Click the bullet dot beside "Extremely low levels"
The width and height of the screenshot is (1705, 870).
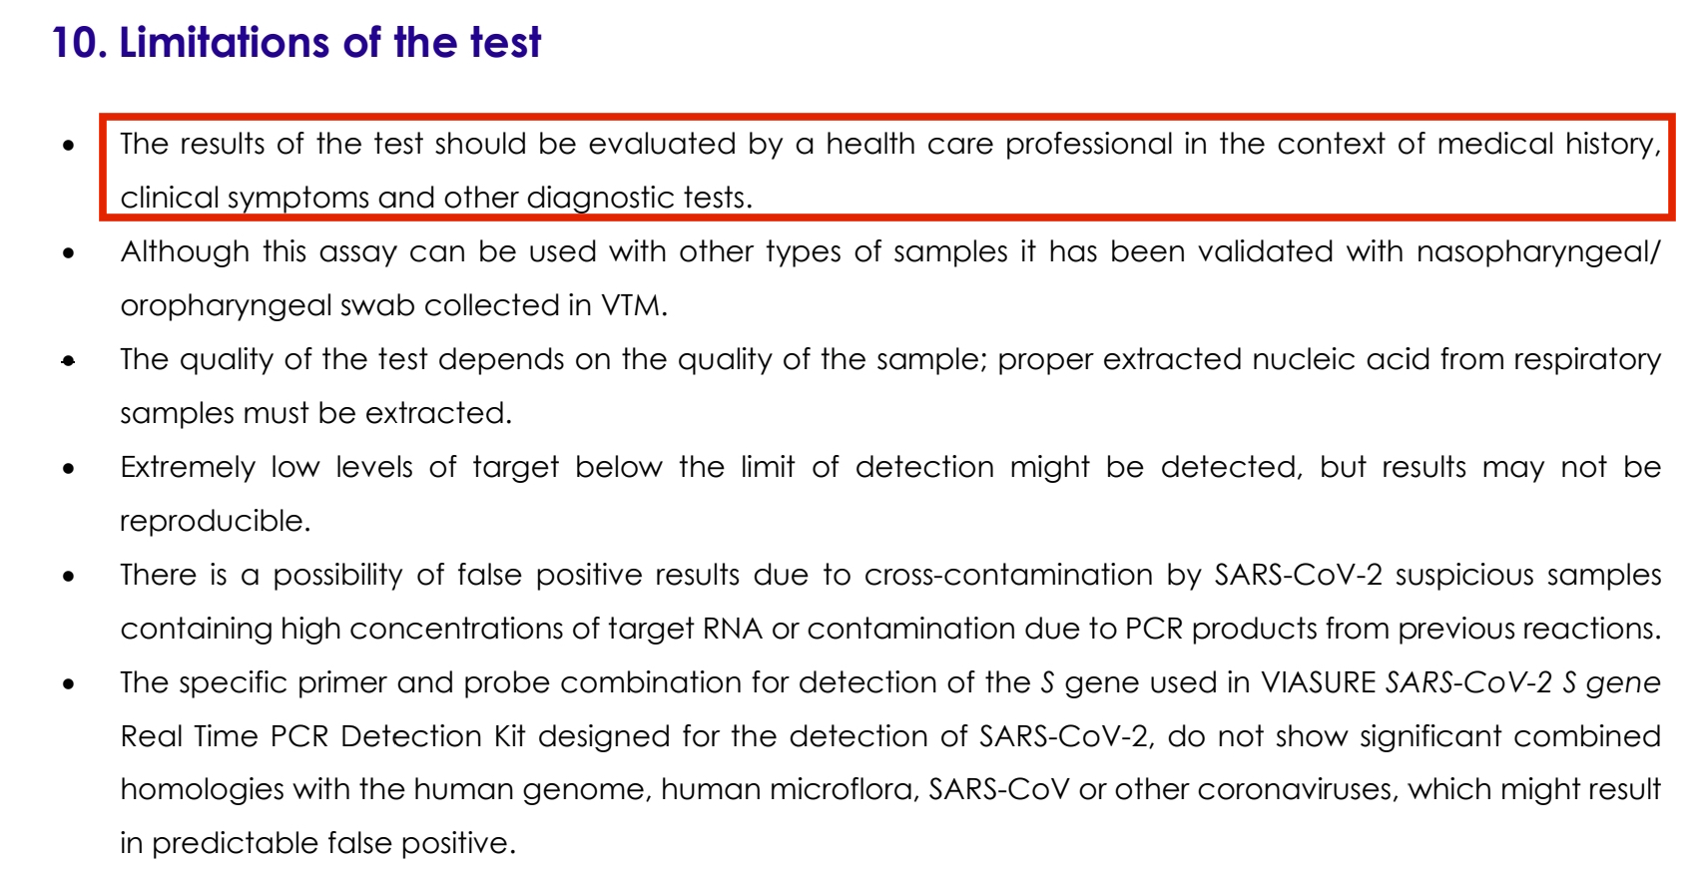pos(68,469)
